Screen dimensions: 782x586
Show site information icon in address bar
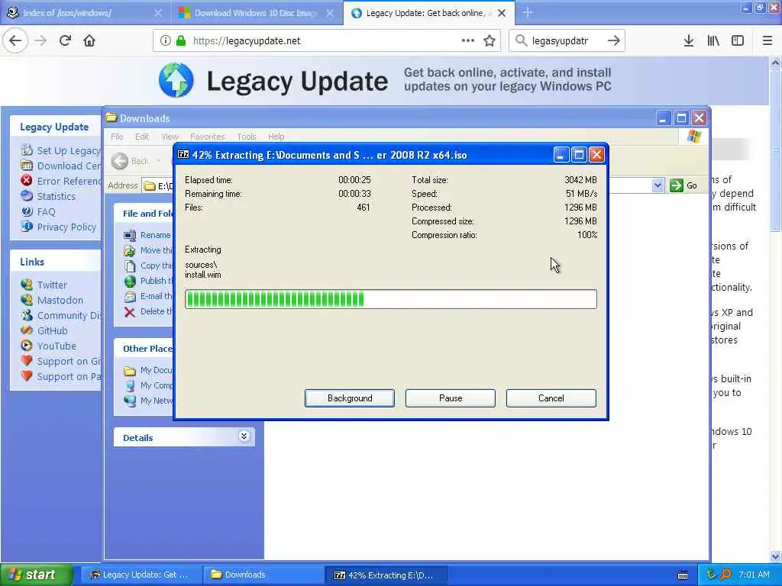point(165,41)
